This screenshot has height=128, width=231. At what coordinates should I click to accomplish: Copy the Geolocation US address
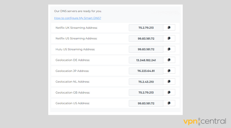coord(169,103)
